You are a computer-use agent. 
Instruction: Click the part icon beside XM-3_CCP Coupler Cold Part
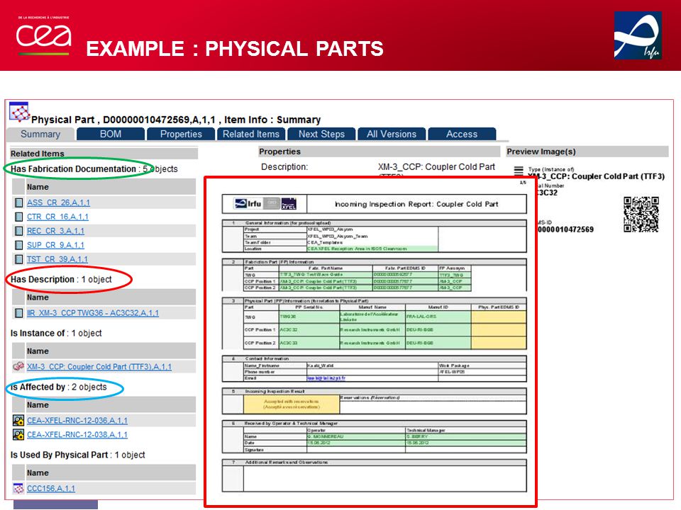[x=18, y=366]
